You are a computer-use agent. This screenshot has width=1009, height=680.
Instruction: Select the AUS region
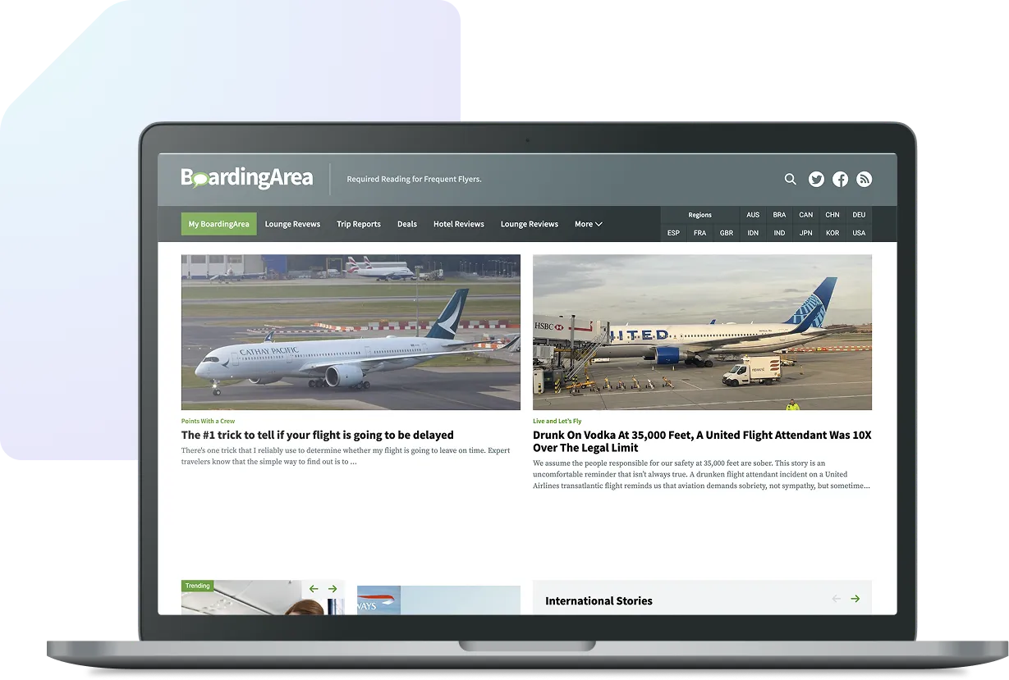tap(753, 215)
